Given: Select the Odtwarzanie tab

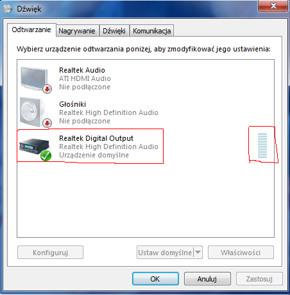Looking at the screenshot, I should (x=31, y=30).
